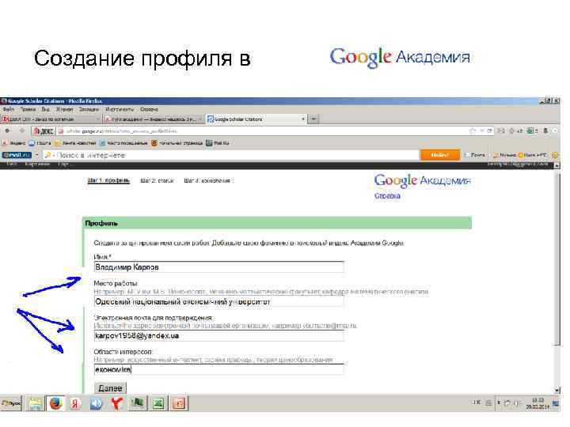Viewport: 570px width, 427px height.
Task: Click Шаг 1: профиль step link
Action: click(108, 180)
